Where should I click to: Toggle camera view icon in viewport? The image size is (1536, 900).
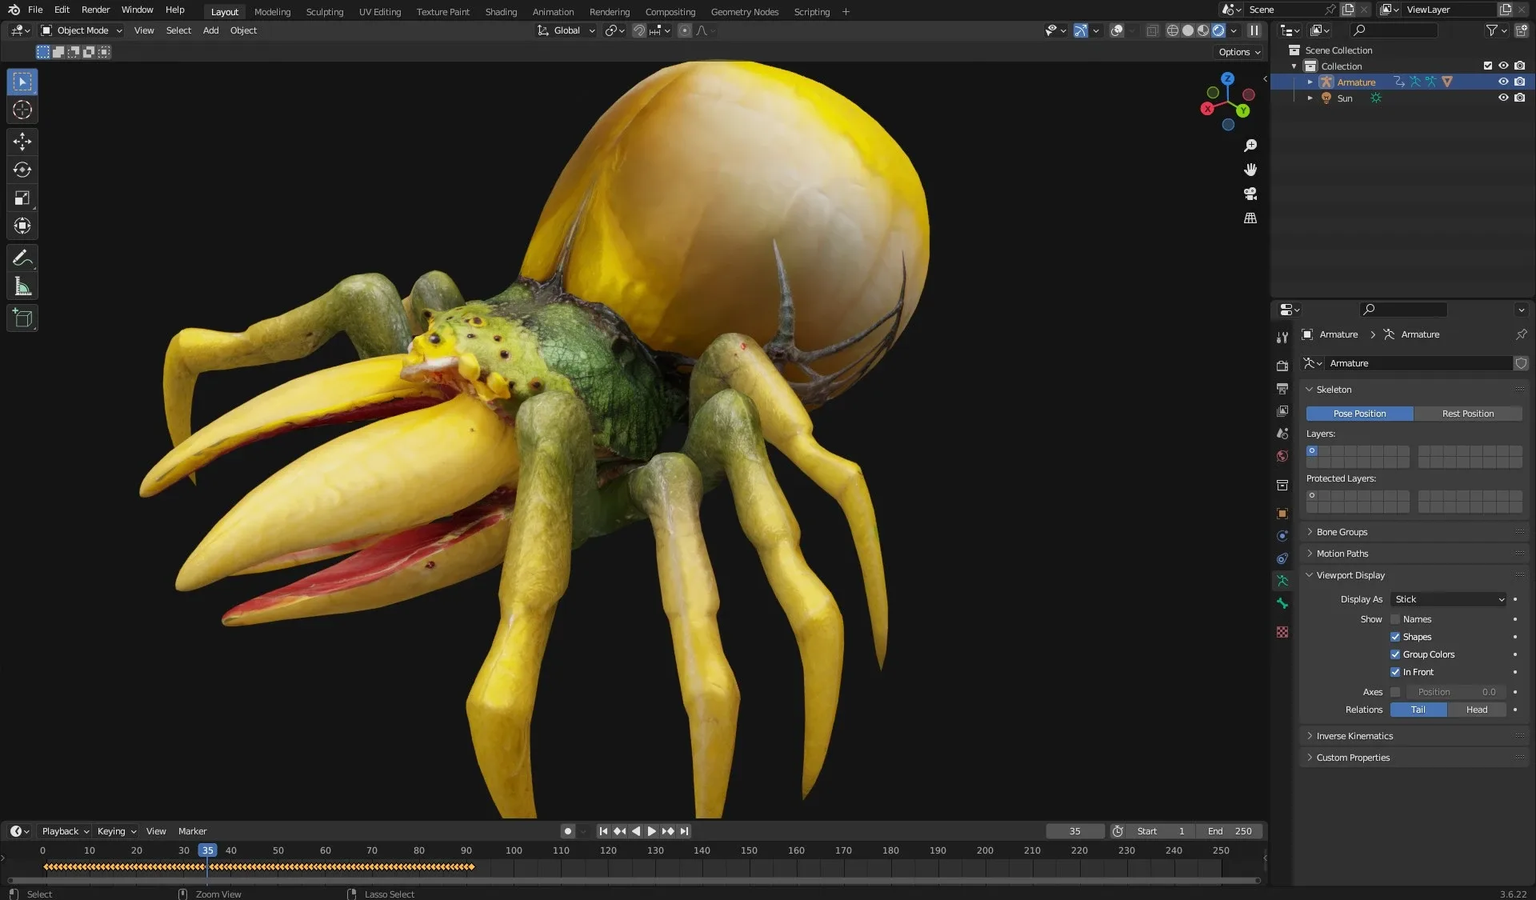[1250, 194]
